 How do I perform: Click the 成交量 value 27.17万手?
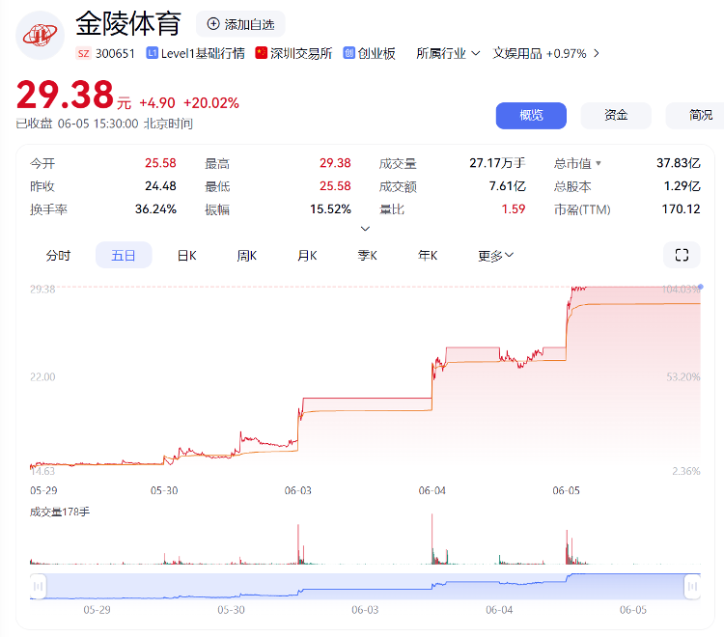pyautogui.click(x=497, y=163)
